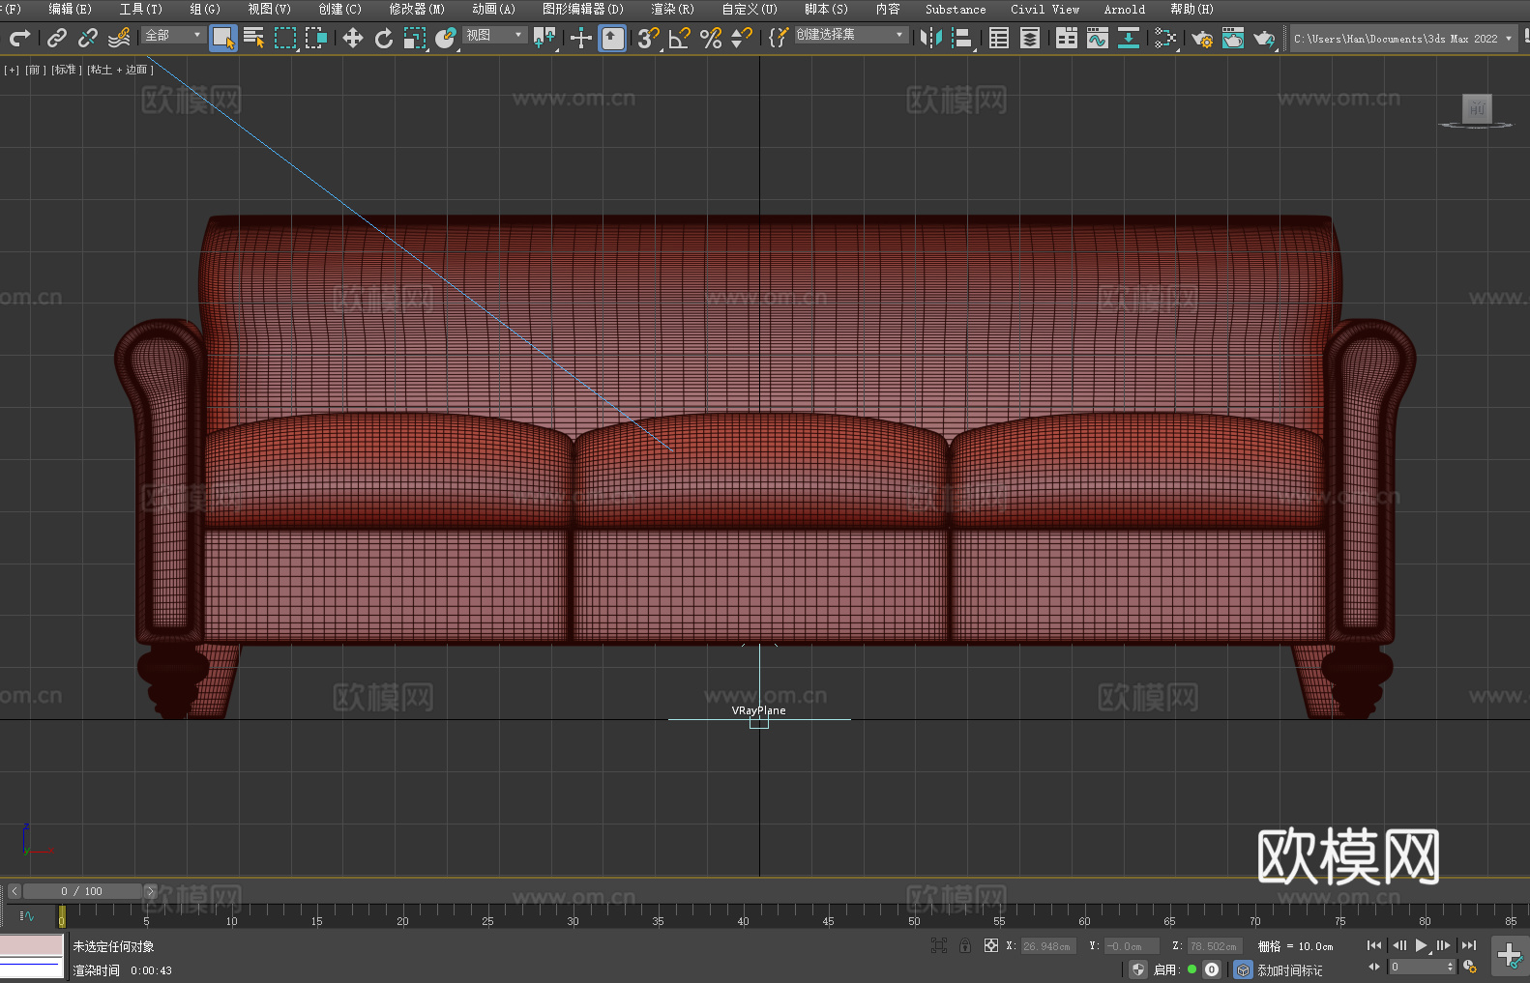Open the 视图 reference coordinate dropdown
1530x983 pixels.
pyautogui.click(x=494, y=35)
